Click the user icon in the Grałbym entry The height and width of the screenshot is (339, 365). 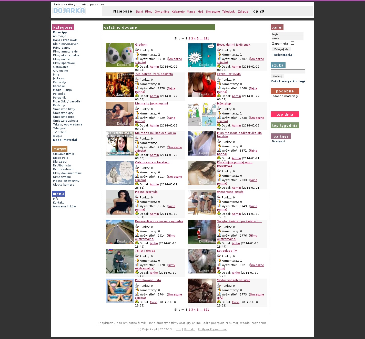(137, 66)
